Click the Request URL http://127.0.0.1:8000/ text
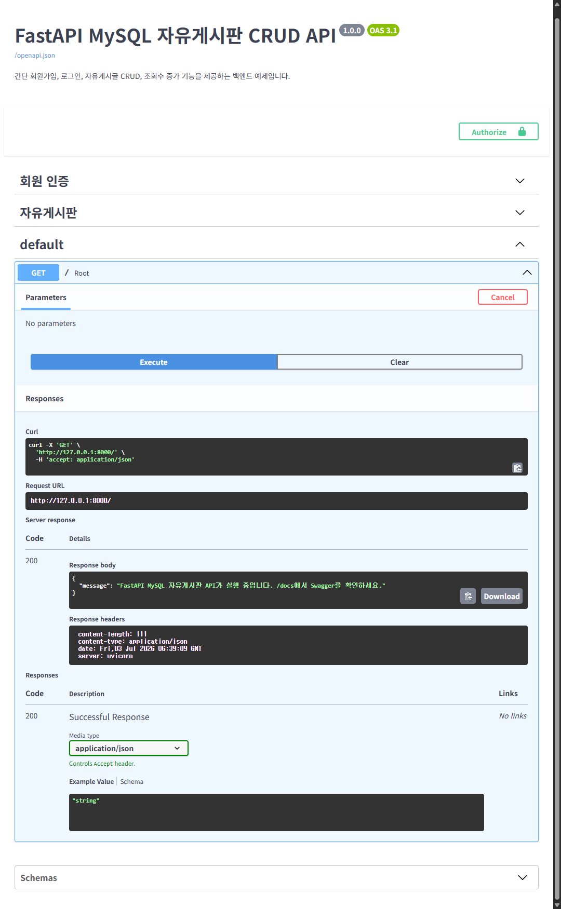Screen dimensions: 561x909 [71, 500]
